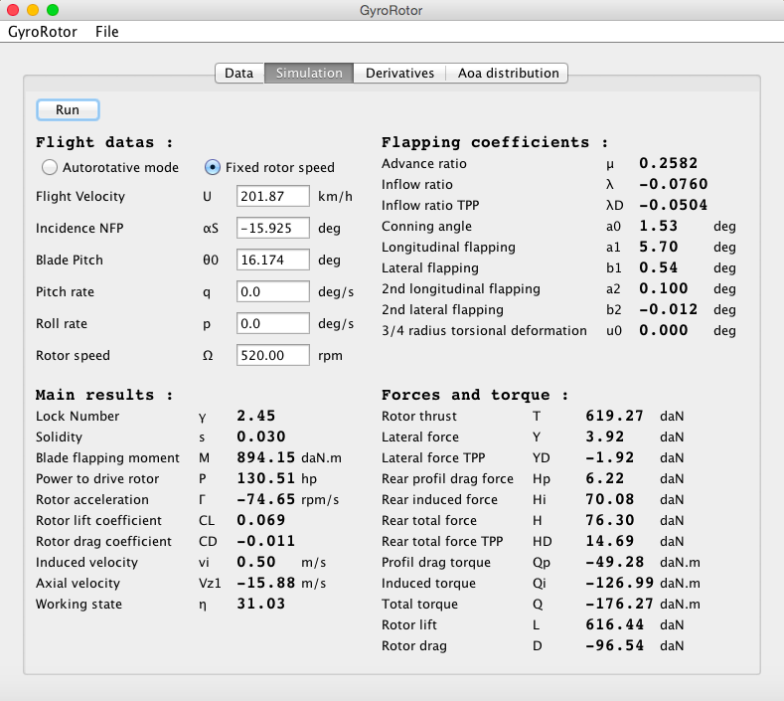Select Rear profil drag force value 6.22
784x701 pixels.
click(x=605, y=479)
